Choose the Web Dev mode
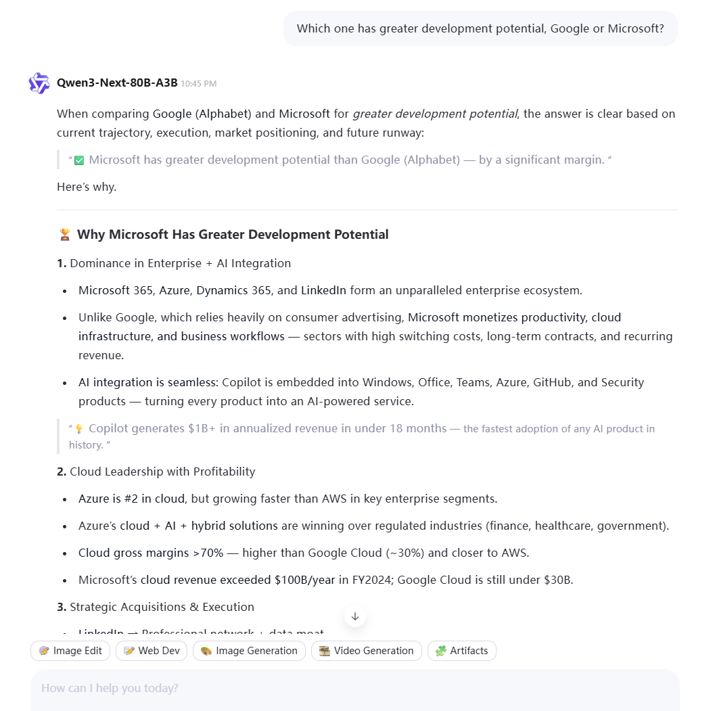 point(150,651)
